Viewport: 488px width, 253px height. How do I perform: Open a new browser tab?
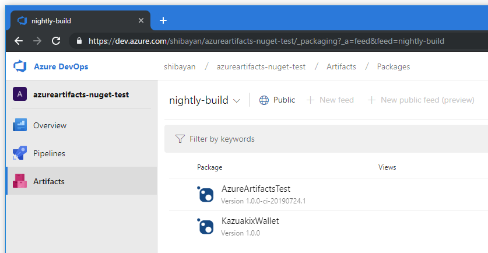[x=163, y=20]
